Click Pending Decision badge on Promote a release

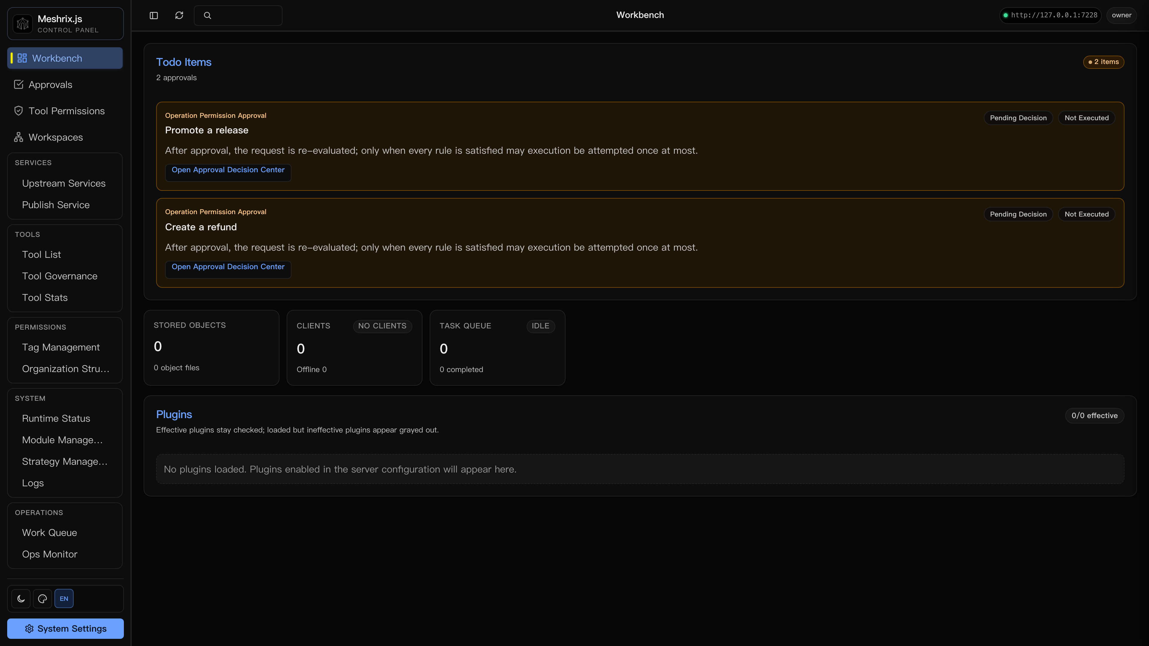click(1018, 118)
